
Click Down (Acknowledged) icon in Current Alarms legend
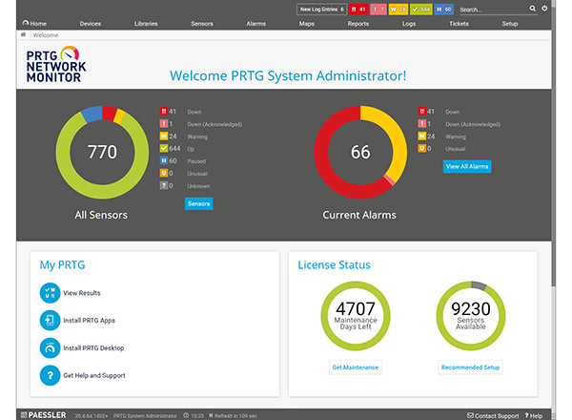421,124
